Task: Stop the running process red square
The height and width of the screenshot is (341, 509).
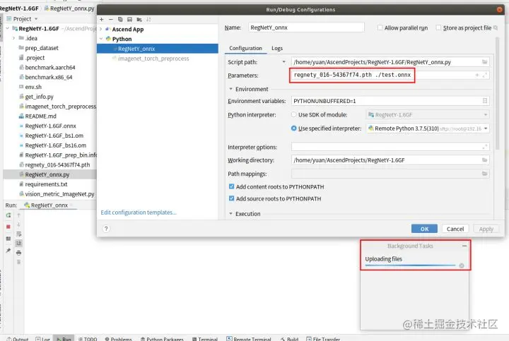Action: [8, 227]
